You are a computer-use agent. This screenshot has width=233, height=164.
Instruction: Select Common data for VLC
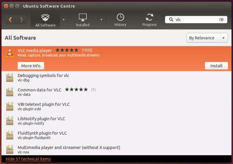[x=116, y=92]
